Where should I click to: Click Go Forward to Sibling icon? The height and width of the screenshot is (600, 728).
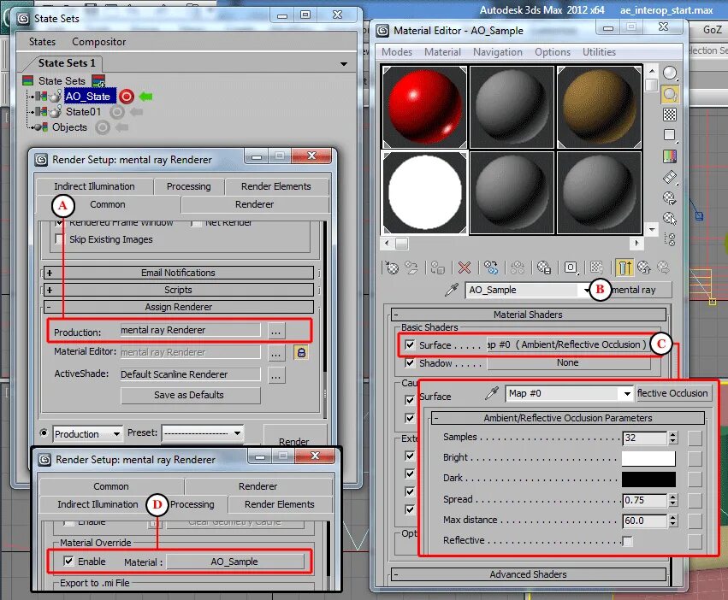coord(664,268)
